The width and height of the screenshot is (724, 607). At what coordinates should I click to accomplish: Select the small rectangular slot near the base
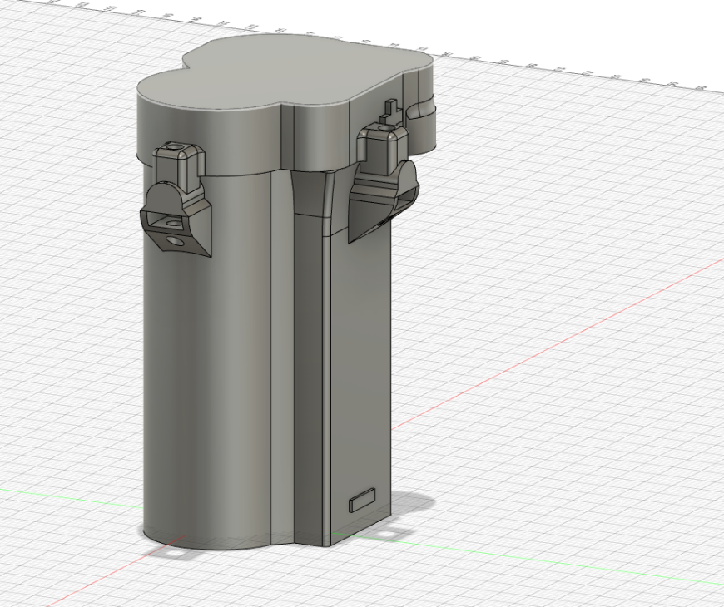[x=363, y=500]
